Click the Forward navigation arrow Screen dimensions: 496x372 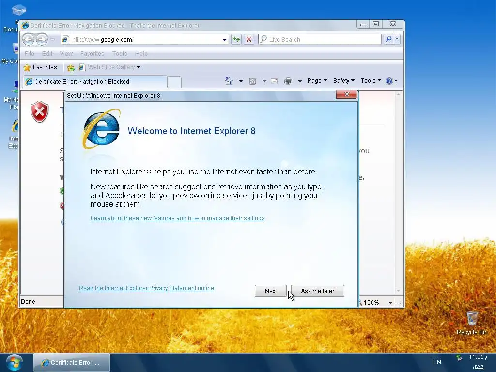pos(42,40)
